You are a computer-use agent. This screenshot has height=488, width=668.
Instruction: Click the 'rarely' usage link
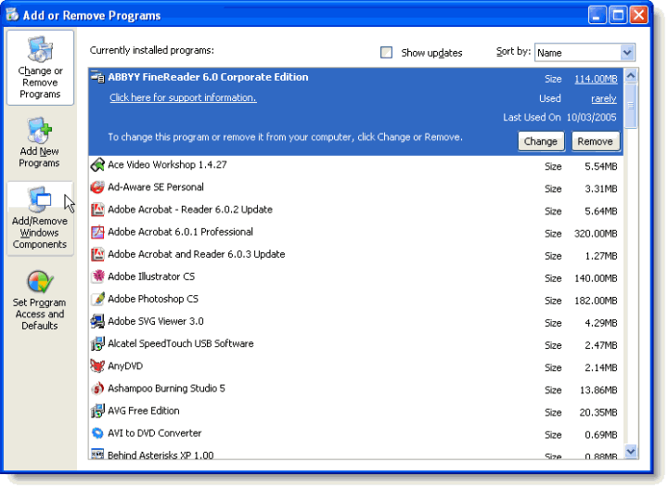click(604, 98)
